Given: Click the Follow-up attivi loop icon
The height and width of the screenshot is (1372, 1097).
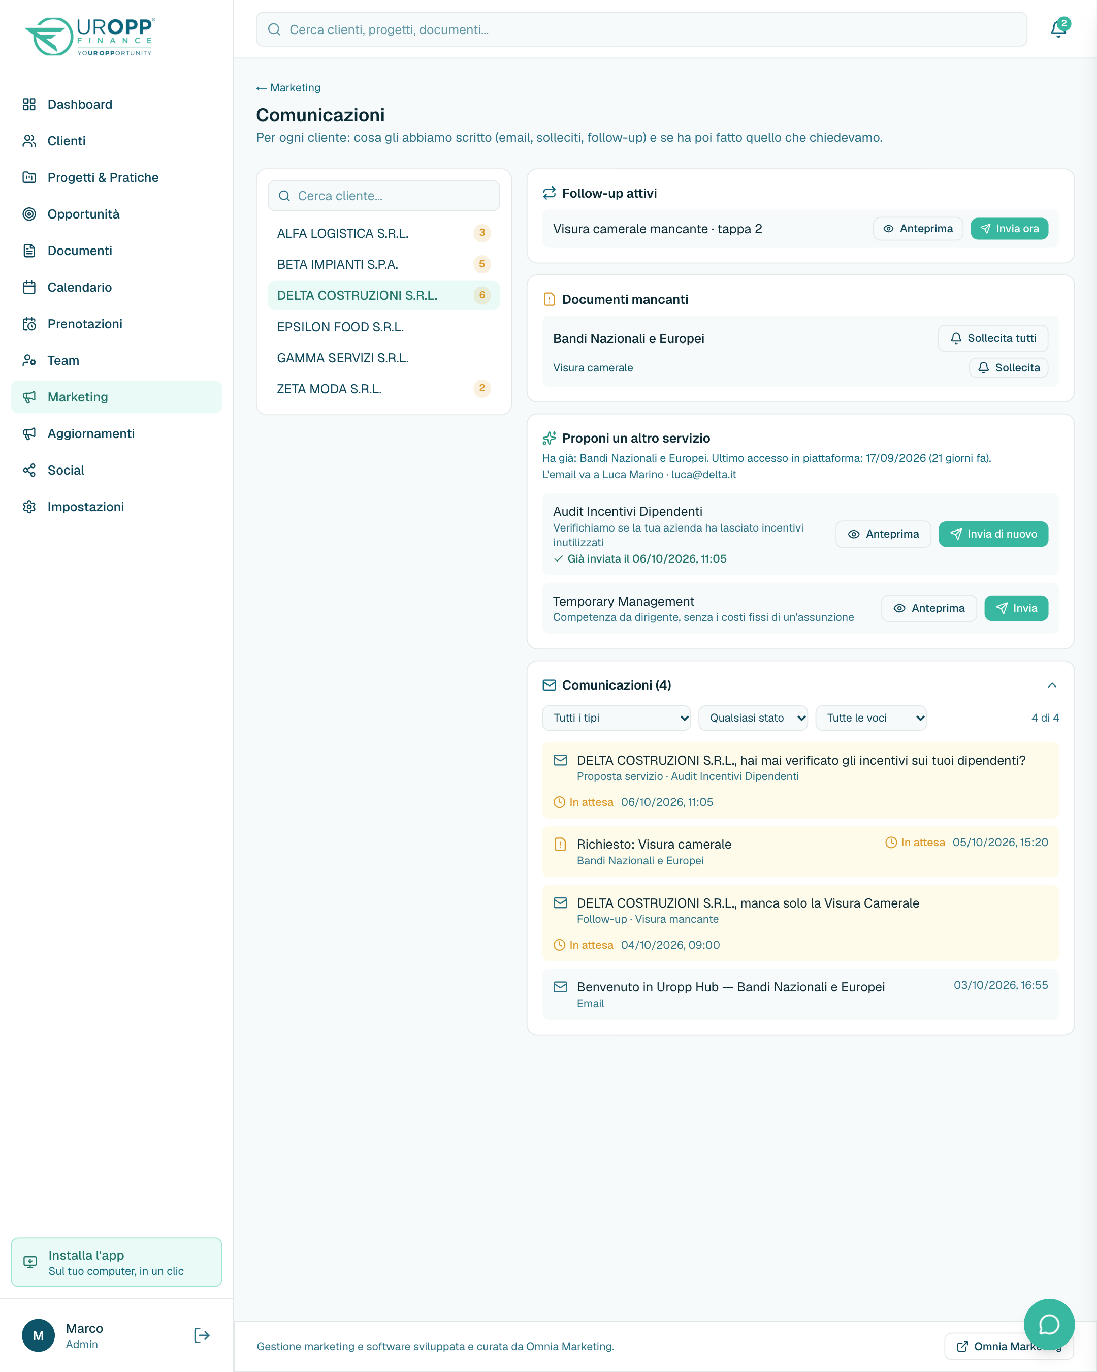Looking at the screenshot, I should click(549, 194).
